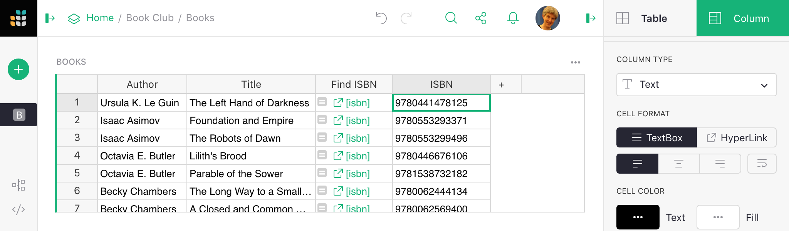
Task: Click the green Add New button
Action: pos(18,69)
